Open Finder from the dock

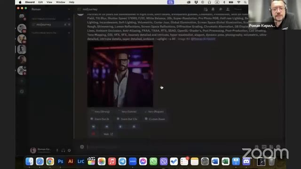point(29,161)
